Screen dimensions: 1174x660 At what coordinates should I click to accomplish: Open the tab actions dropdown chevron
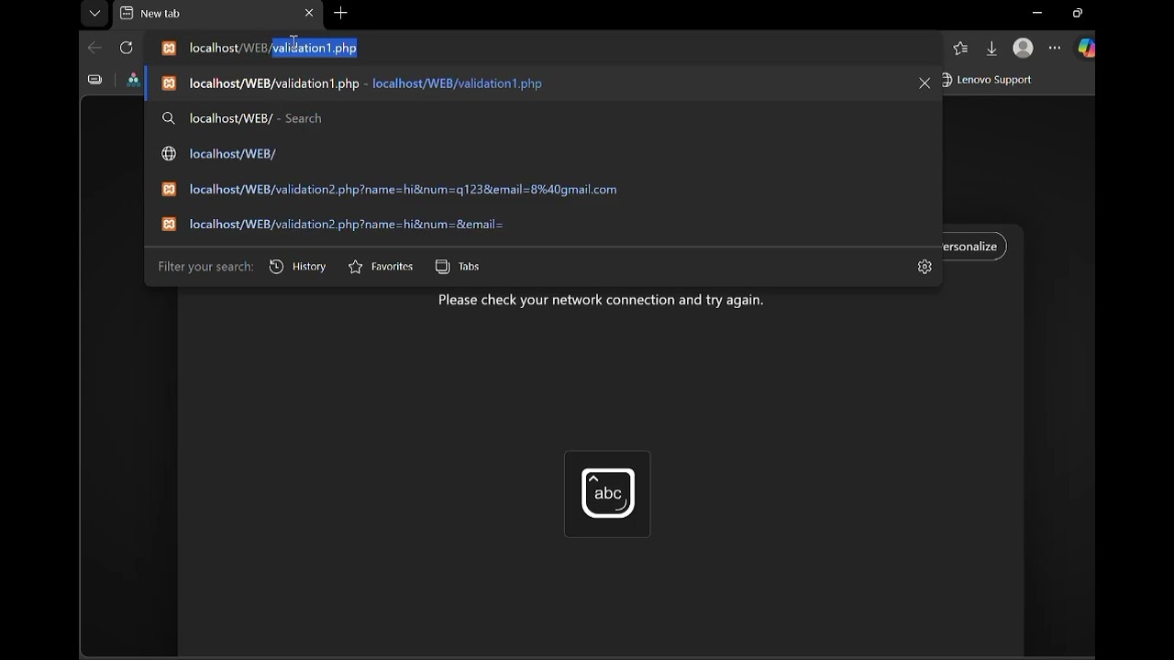pos(94,13)
